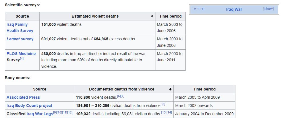282x120 pixels.
Task: Jump to footnote 14 after civilian deaths
Action: tap(169, 113)
